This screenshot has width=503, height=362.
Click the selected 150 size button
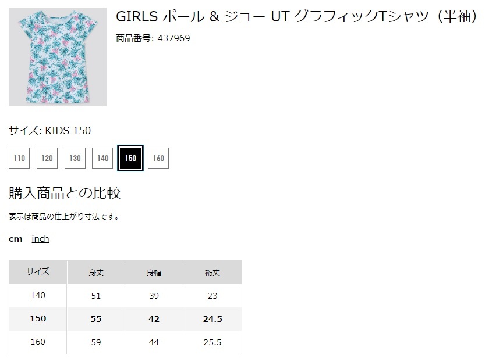[130, 158]
